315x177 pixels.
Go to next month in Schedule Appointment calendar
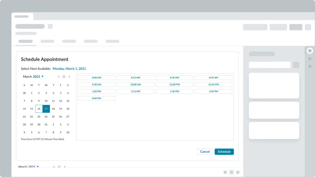(69, 77)
